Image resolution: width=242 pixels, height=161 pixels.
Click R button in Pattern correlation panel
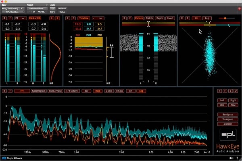pos(124,18)
